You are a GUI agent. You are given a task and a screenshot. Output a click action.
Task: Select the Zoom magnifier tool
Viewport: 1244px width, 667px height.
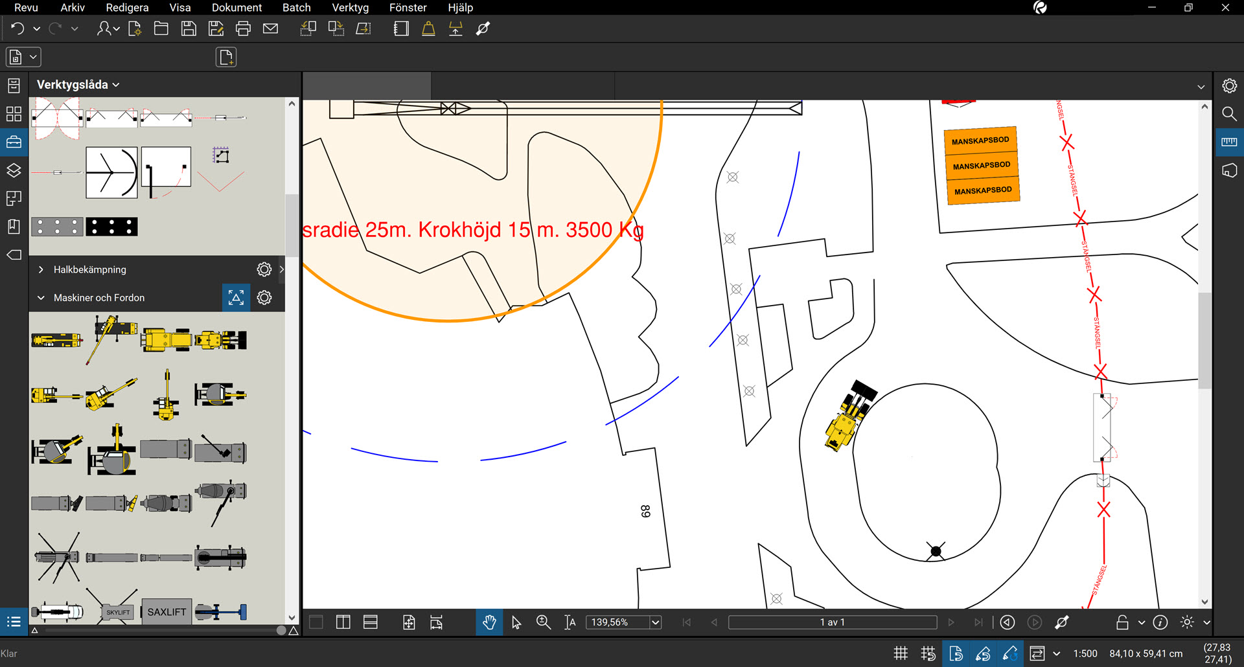[x=544, y=622]
